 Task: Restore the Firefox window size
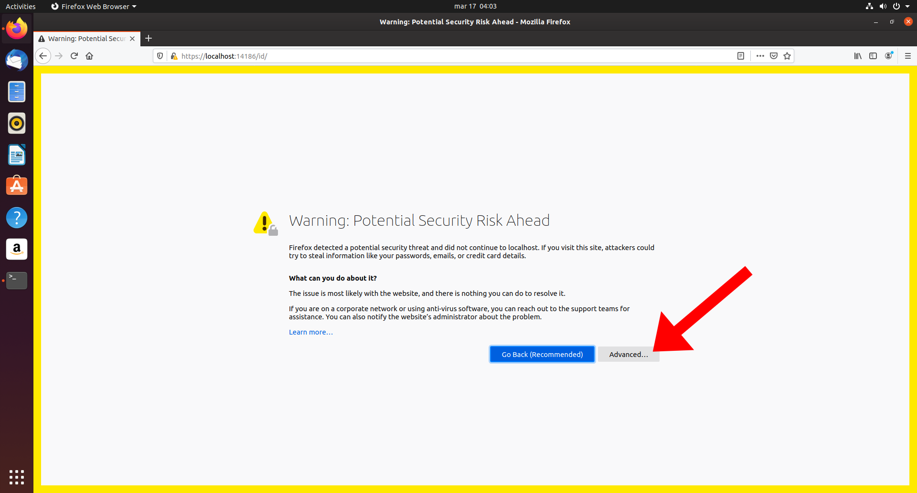tap(892, 22)
